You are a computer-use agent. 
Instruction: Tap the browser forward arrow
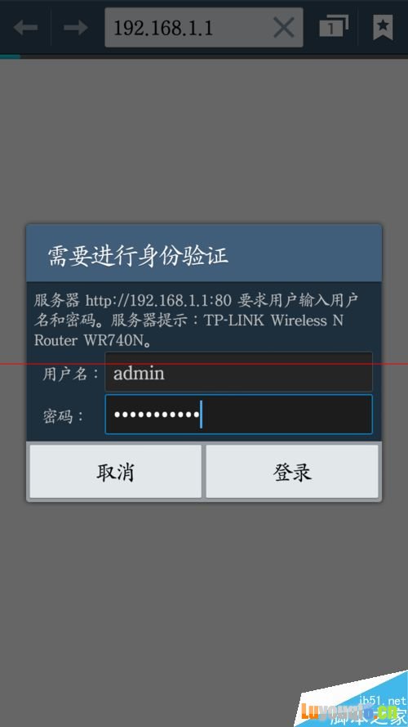pos(76,28)
